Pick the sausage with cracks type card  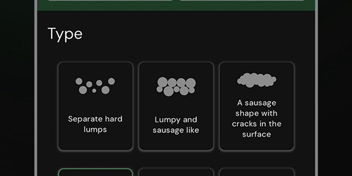[x=256, y=106]
